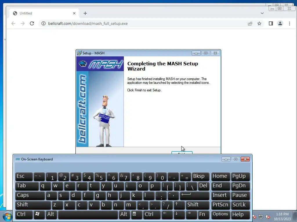Minimize the Setup - MASH window
The width and height of the screenshot is (297, 222).
[196, 53]
